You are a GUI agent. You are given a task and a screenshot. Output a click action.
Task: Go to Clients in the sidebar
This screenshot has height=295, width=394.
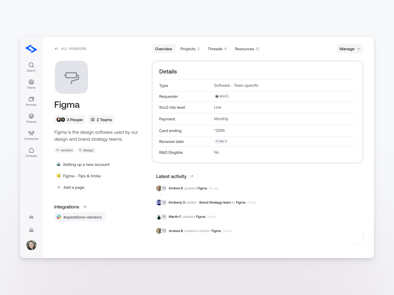click(x=31, y=84)
